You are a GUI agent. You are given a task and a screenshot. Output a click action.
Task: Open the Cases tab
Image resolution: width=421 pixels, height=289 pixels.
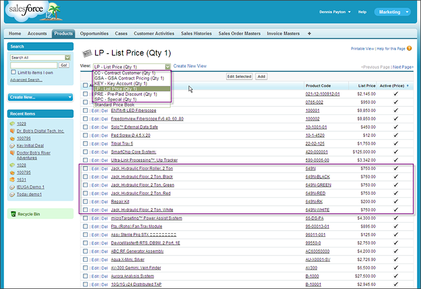pyautogui.click(x=121, y=34)
